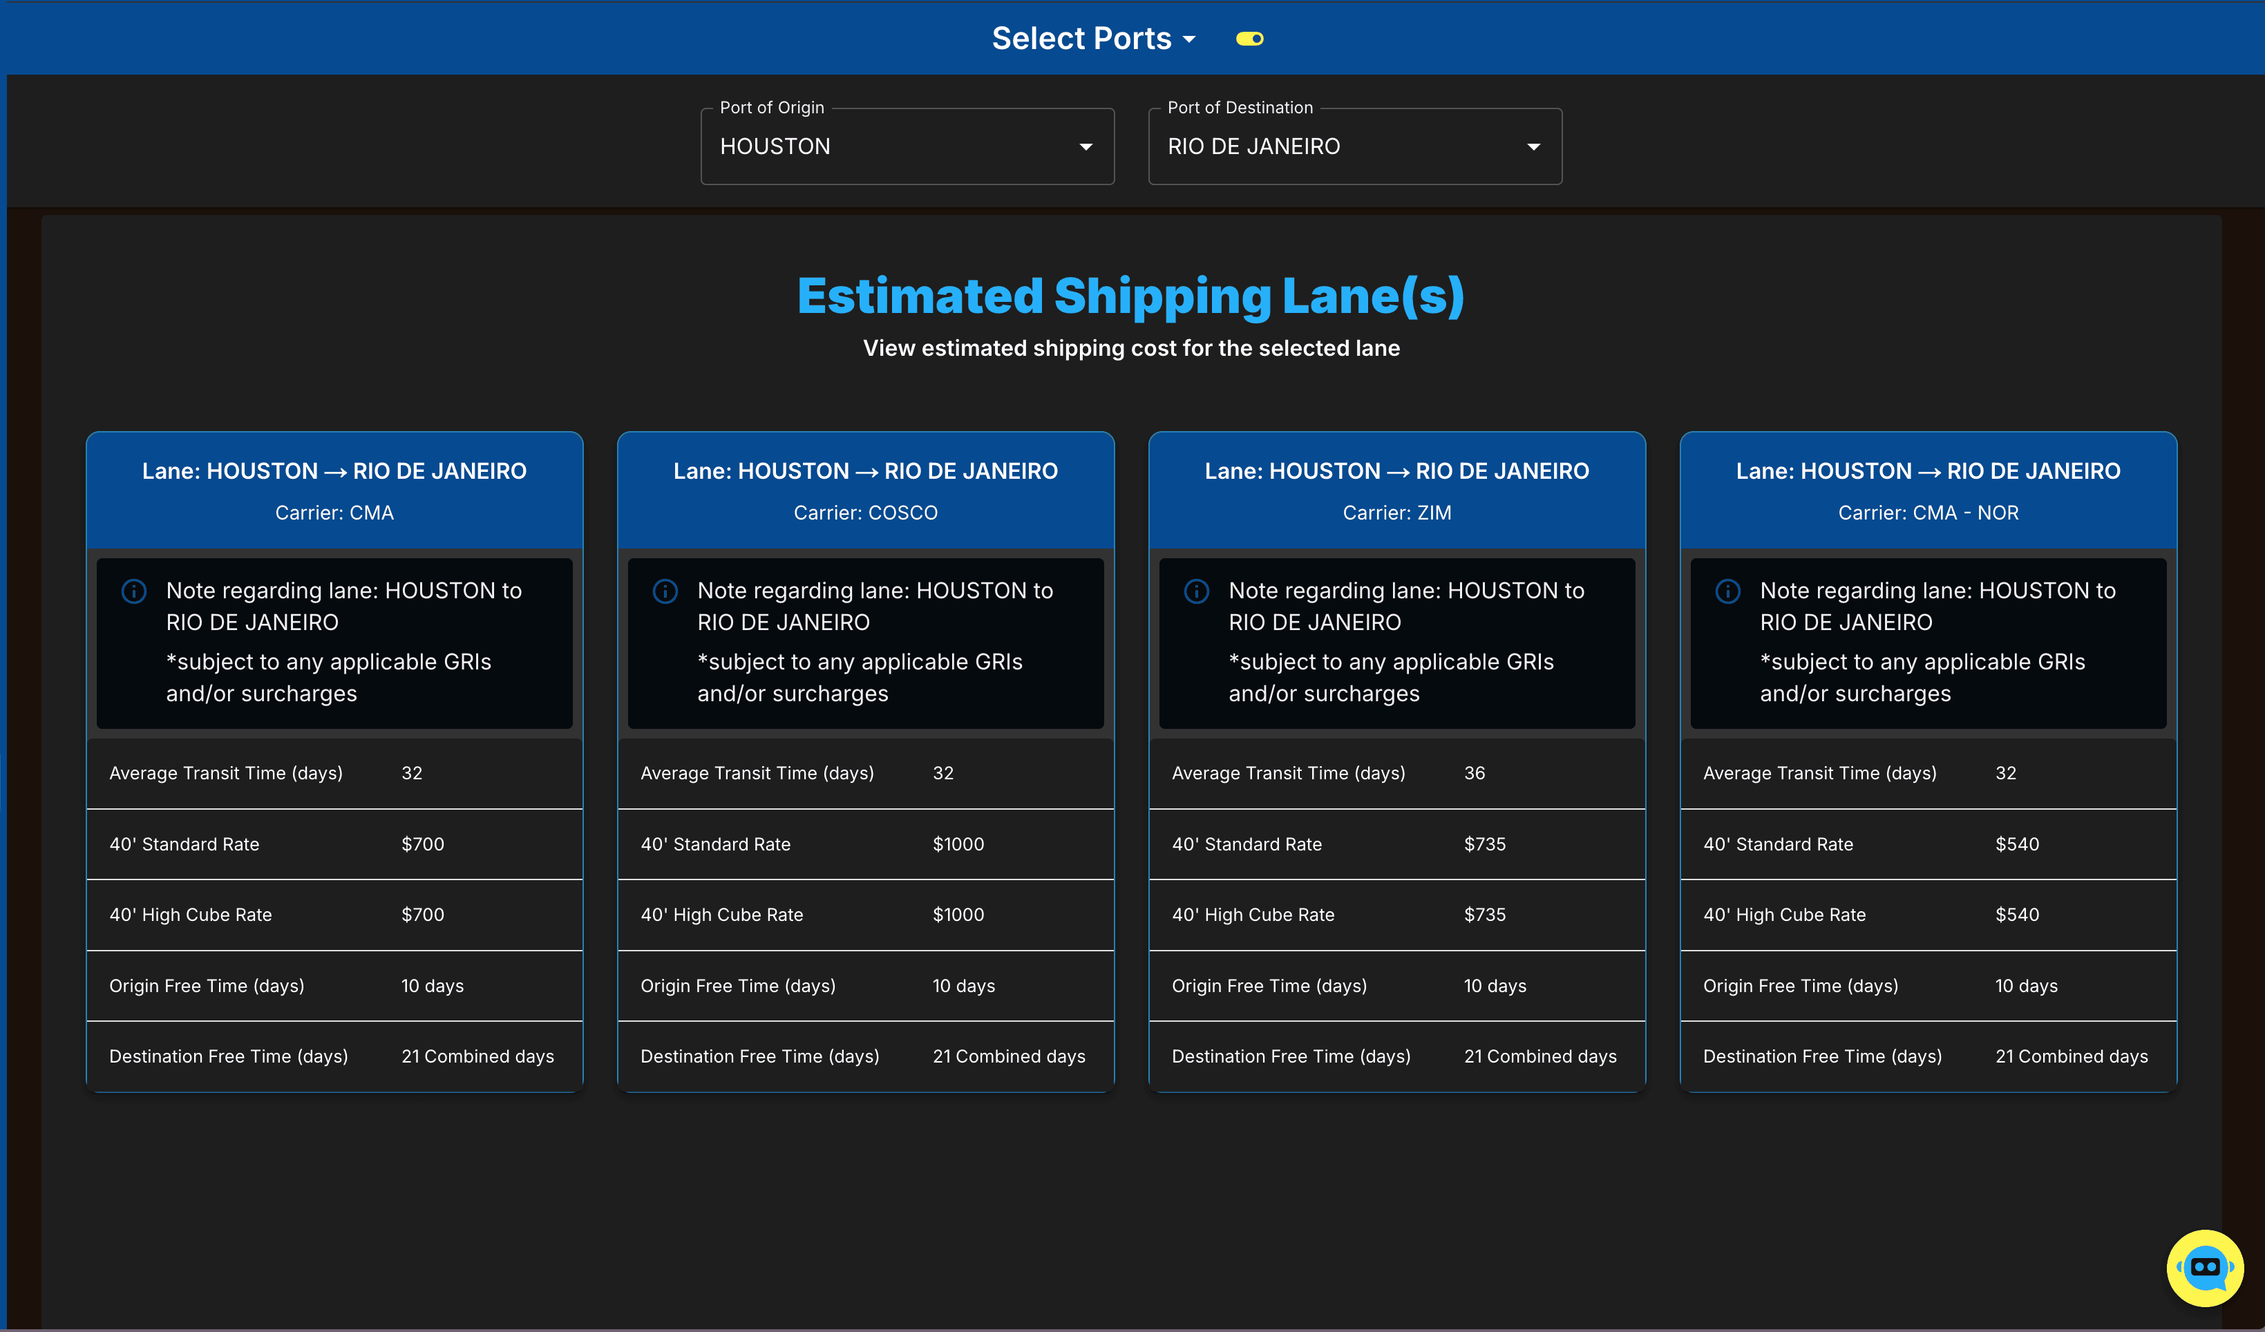Open the Port of Origin HOUSTON dropdown

click(907, 146)
